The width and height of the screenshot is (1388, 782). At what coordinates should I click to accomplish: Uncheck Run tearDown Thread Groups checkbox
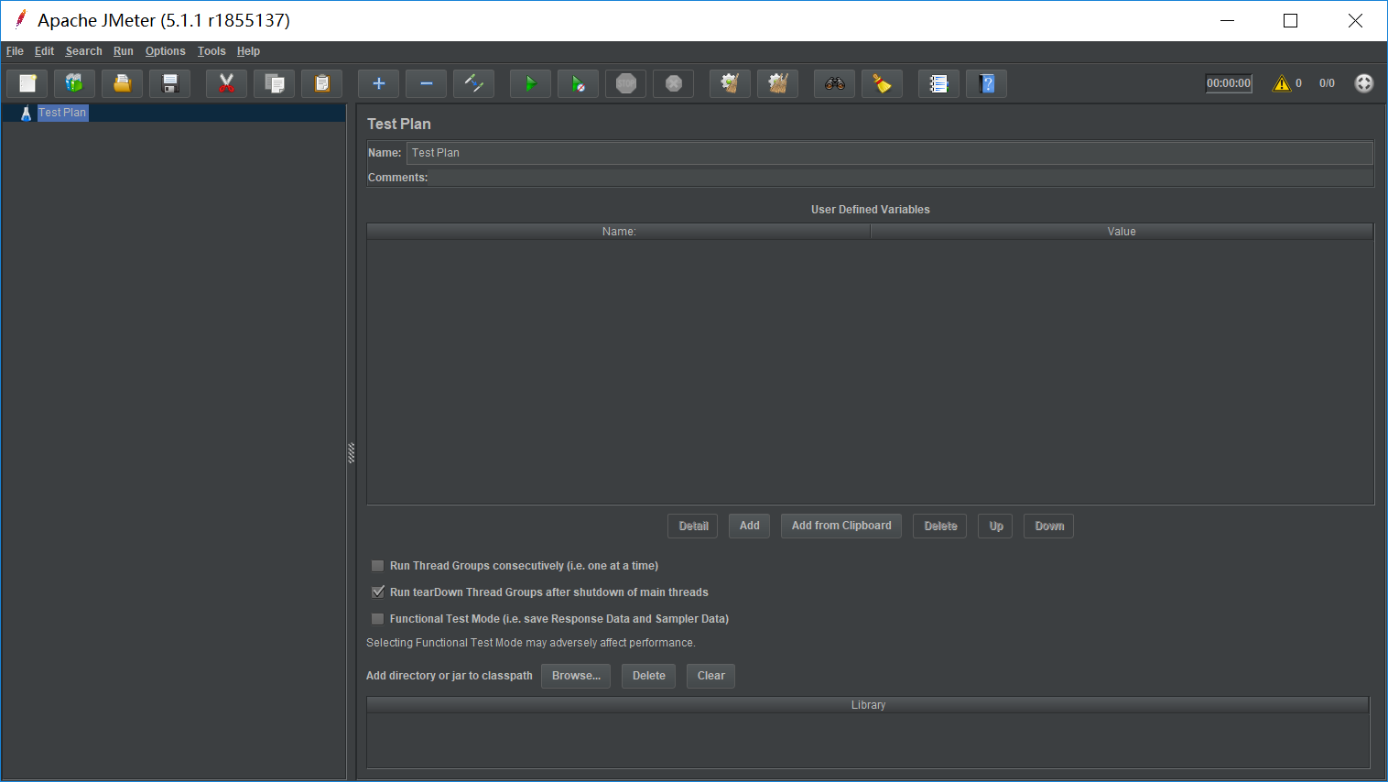377,592
